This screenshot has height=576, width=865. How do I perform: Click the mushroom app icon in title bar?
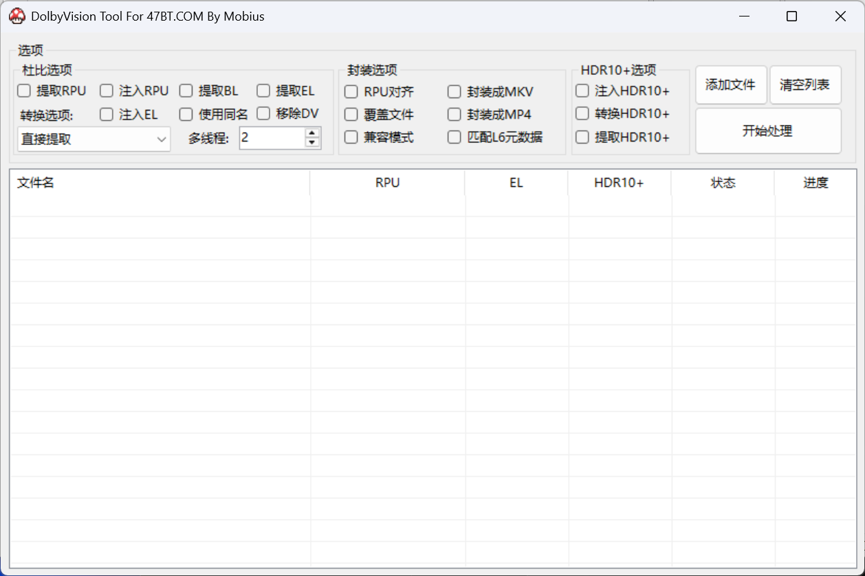click(x=17, y=16)
